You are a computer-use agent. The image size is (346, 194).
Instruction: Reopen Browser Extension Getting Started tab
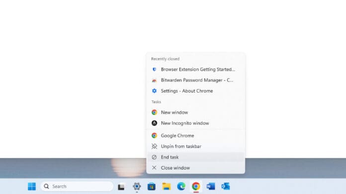coord(195,69)
